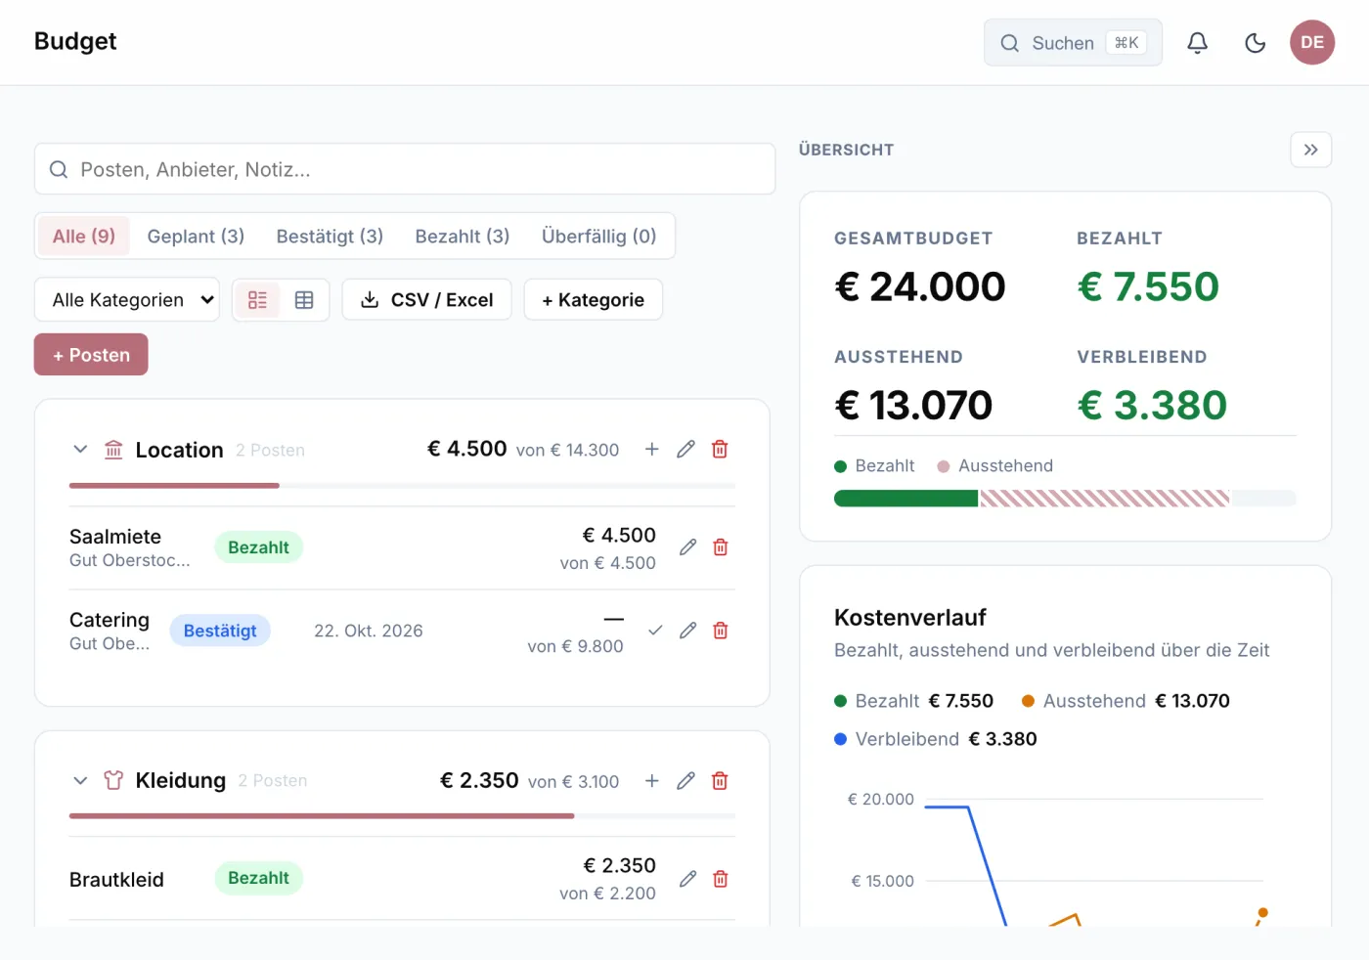This screenshot has height=960, width=1369.
Task: Toggle Ausstehend series in Kostenverlauf legend
Action: click(1126, 701)
